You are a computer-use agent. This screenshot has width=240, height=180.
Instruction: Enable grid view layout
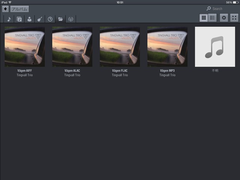click(x=204, y=18)
